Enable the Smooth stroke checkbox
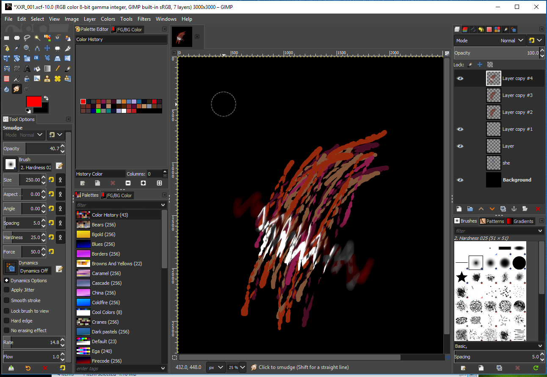Viewport: 547px width, 377px height. (x=7, y=300)
